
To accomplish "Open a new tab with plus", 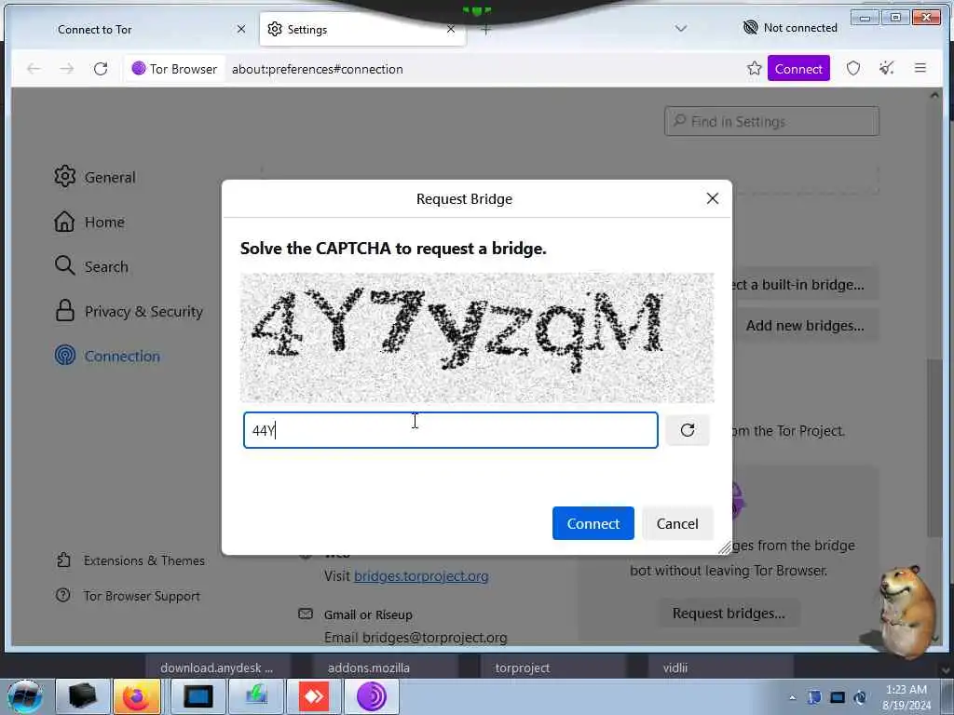I will pos(485,29).
